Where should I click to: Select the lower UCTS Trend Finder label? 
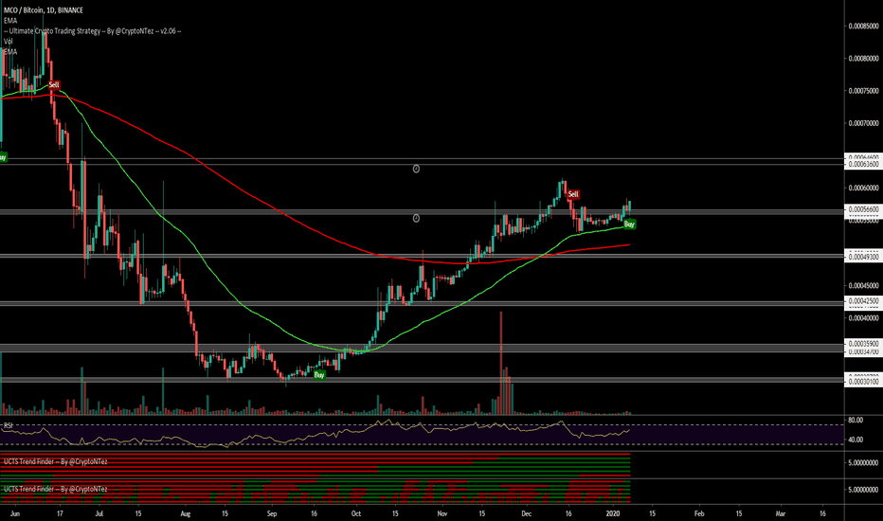[55, 489]
